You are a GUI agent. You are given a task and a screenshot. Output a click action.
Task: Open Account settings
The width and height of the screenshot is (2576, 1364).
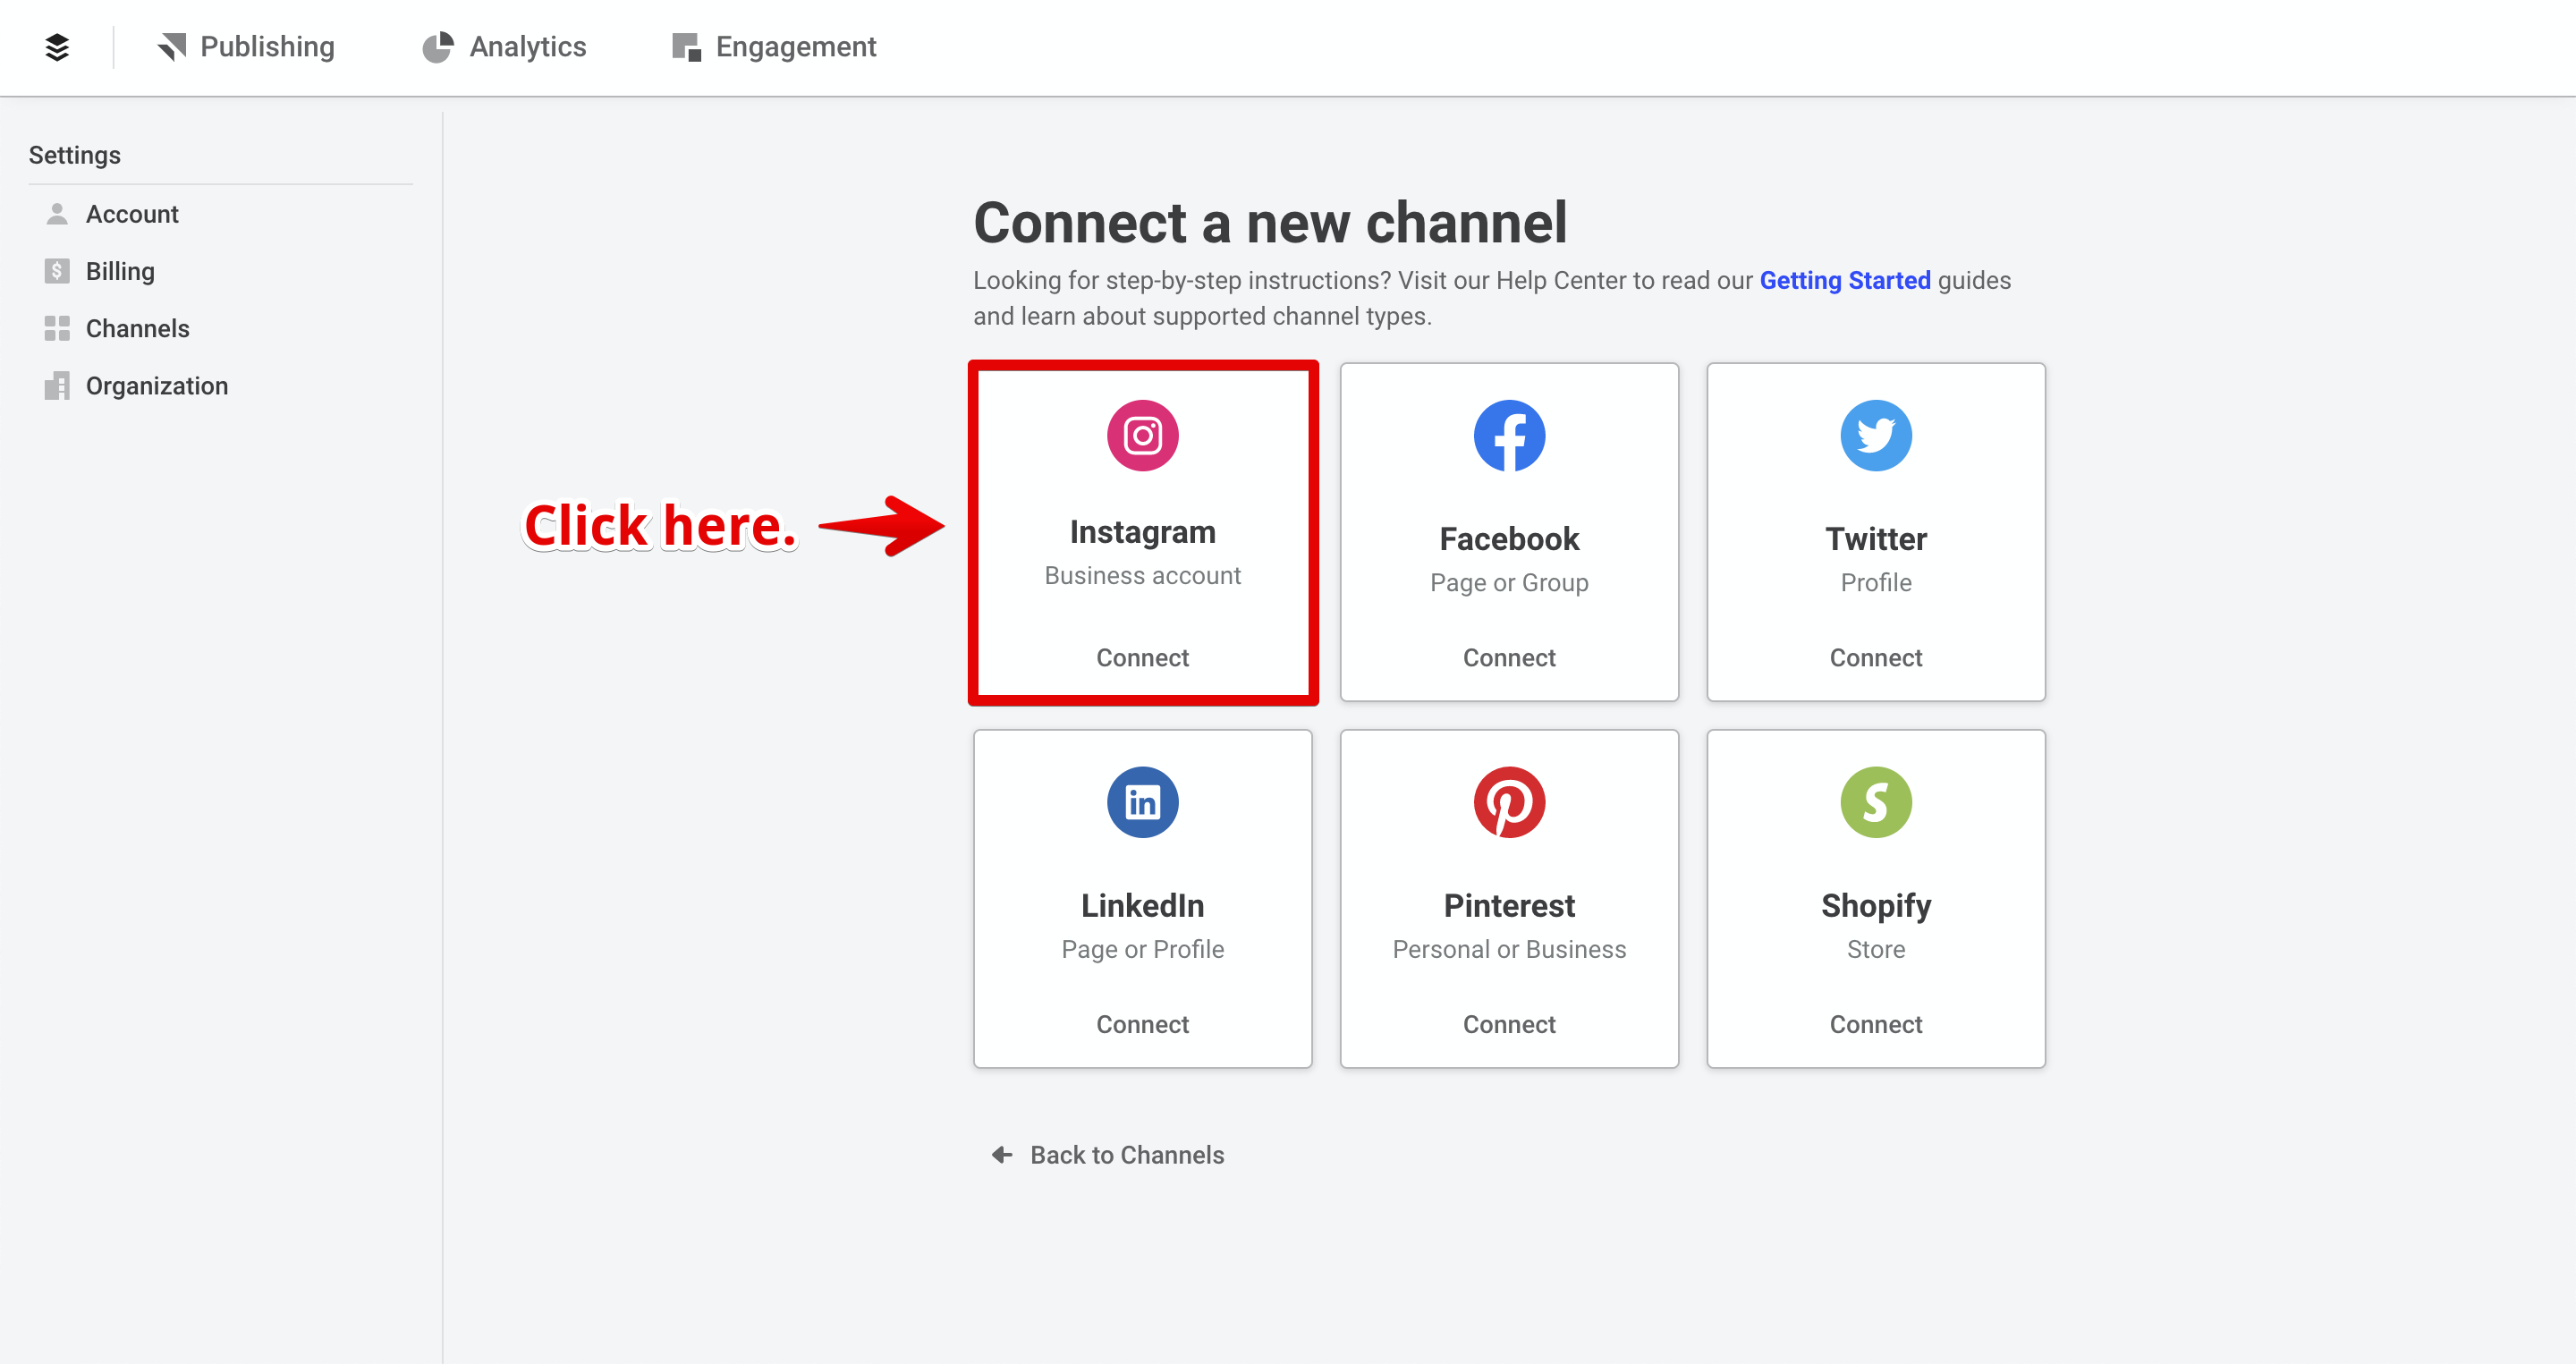pos(132,214)
